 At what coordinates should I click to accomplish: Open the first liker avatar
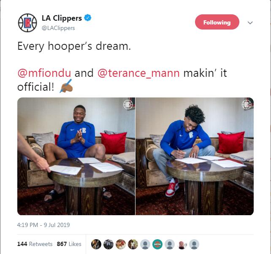(96, 244)
